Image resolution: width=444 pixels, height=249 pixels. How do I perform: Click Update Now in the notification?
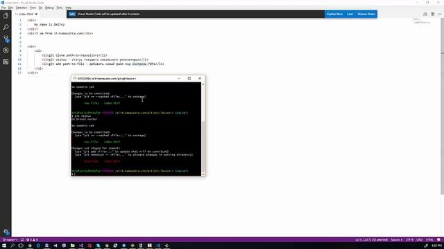(x=334, y=14)
